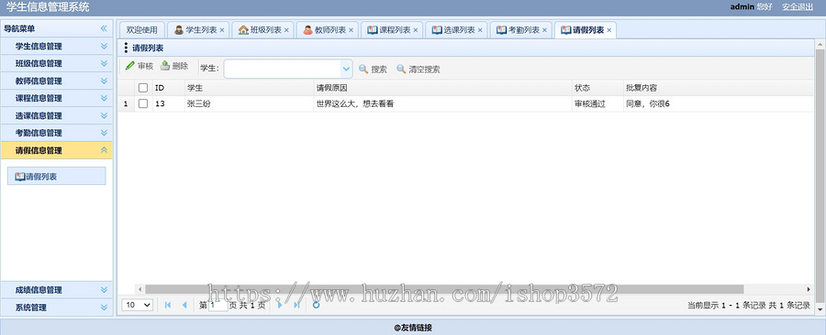This screenshot has height=335, width=826.
Task: Collapse the 导航菜单 navigation panel
Action: pyautogui.click(x=104, y=28)
